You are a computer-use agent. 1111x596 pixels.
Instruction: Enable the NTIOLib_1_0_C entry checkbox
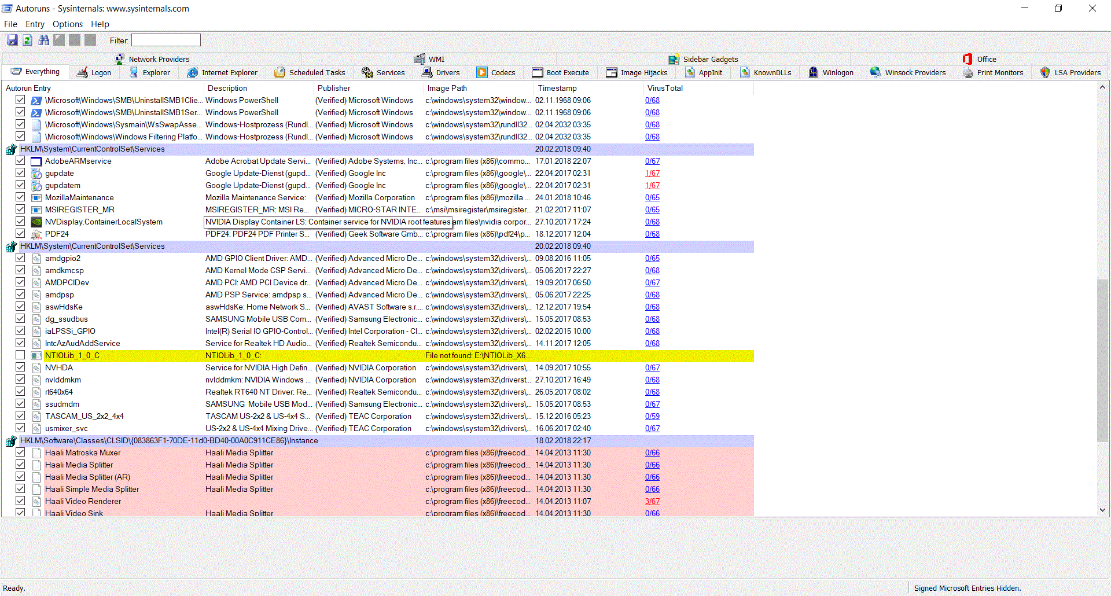click(20, 355)
